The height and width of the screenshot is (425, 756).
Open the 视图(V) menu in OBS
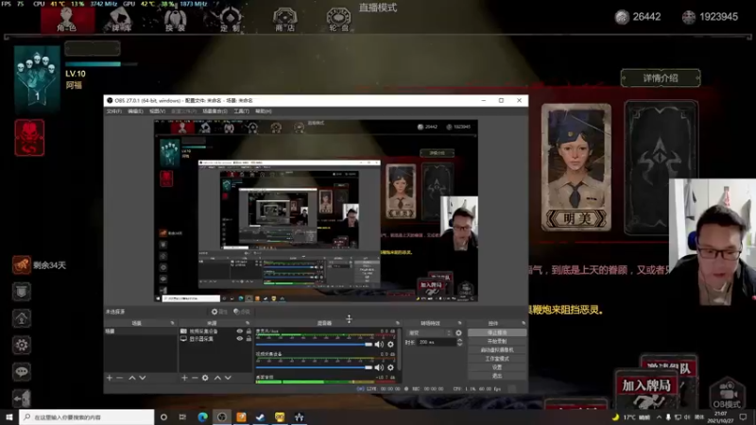[x=157, y=111]
